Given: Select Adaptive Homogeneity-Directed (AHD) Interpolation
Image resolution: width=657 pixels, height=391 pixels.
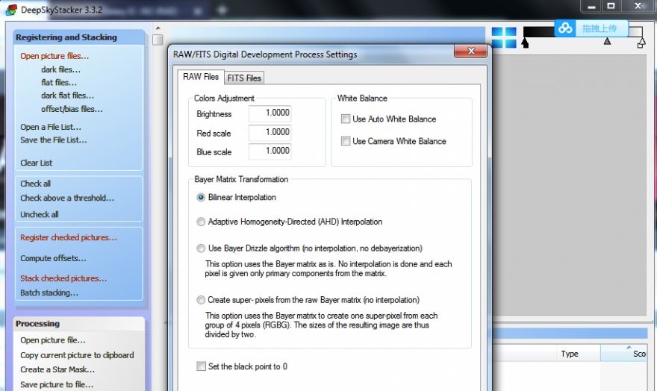Looking at the screenshot, I should click(x=201, y=222).
